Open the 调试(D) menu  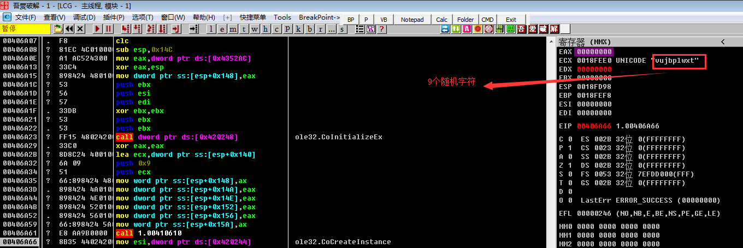84,17
